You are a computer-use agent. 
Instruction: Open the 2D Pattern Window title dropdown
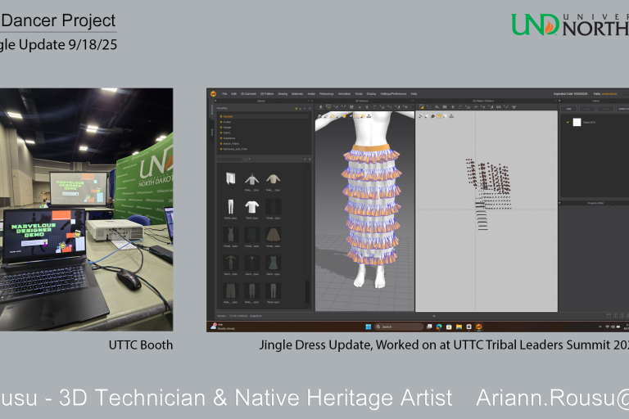(502, 101)
